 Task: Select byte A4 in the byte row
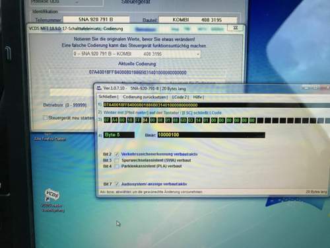tap(115, 120)
